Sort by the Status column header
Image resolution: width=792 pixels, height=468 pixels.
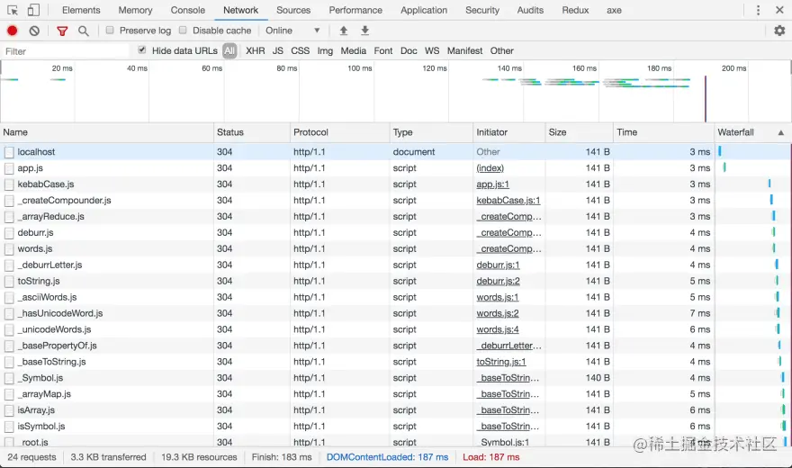tap(251, 132)
